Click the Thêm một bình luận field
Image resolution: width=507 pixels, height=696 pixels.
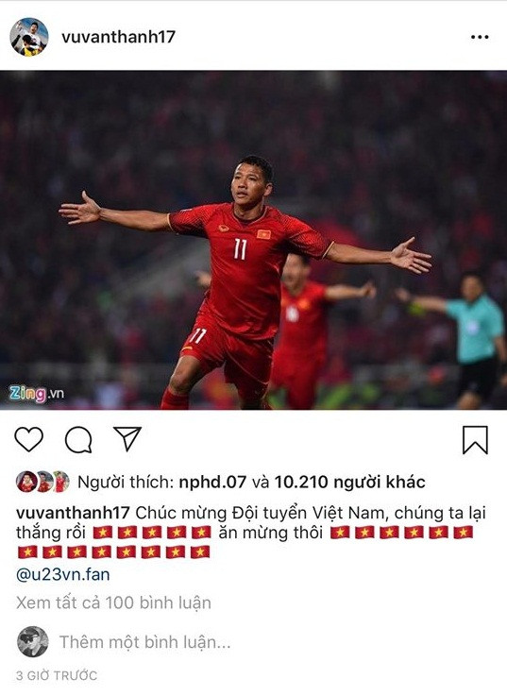click(x=145, y=642)
